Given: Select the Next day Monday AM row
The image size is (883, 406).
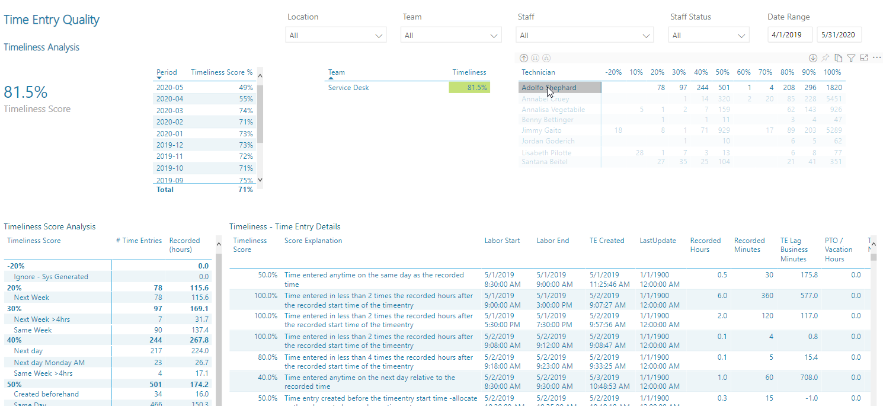Looking at the screenshot, I should pos(107,363).
